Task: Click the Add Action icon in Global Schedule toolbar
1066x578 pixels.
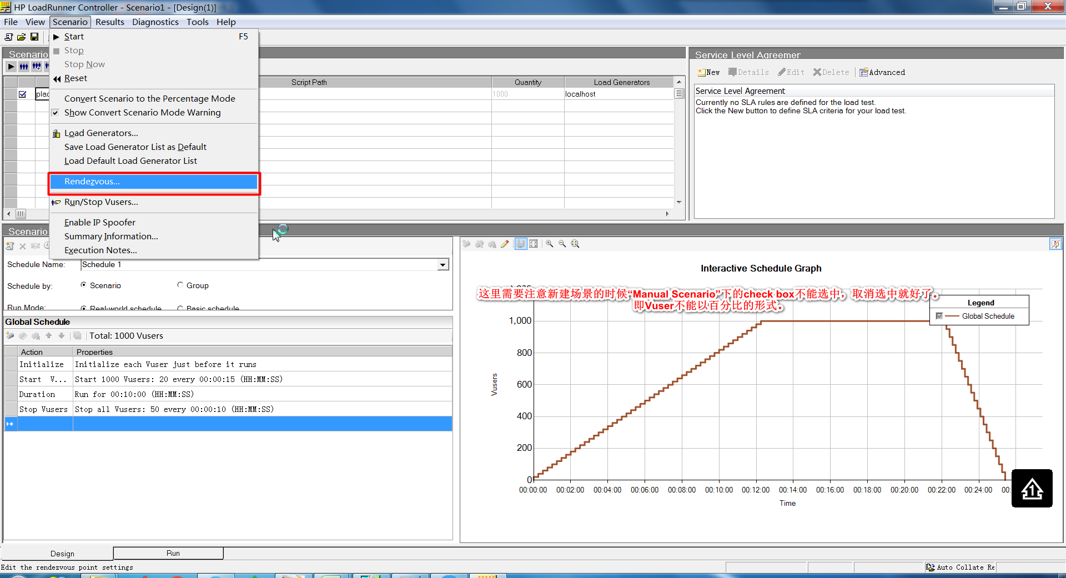Action: tap(10, 336)
